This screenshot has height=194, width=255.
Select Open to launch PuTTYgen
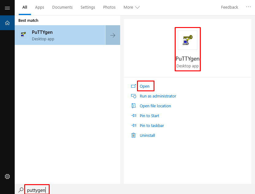[x=145, y=86]
